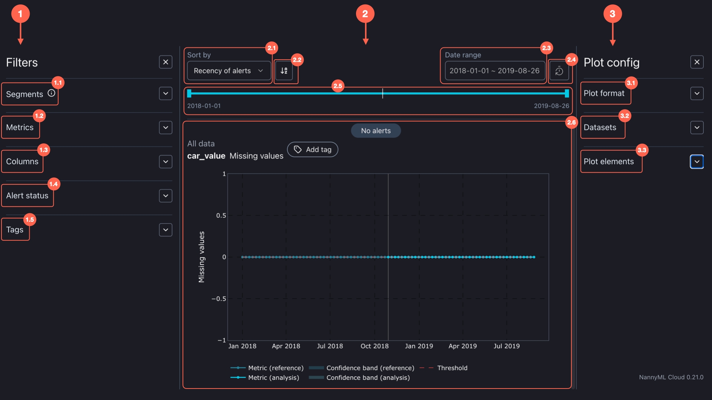Viewport: 712px width, 400px height.
Task: Expand the Datasets config section
Action: pyautogui.click(x=697, y=127)
